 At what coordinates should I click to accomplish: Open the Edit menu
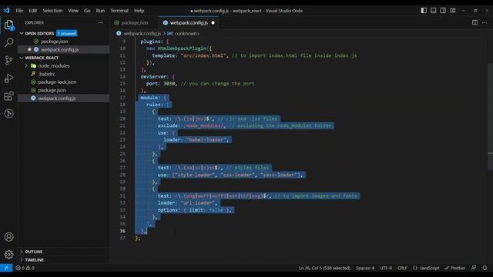[32, 10]
